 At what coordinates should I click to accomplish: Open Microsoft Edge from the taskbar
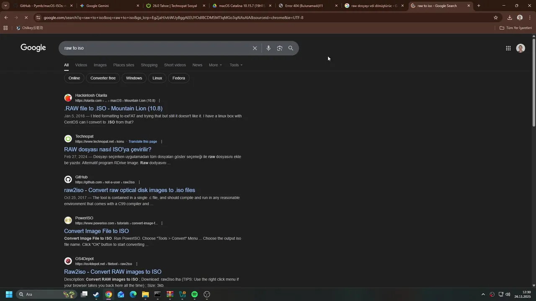pyautogui.click(x=133, y=294)
